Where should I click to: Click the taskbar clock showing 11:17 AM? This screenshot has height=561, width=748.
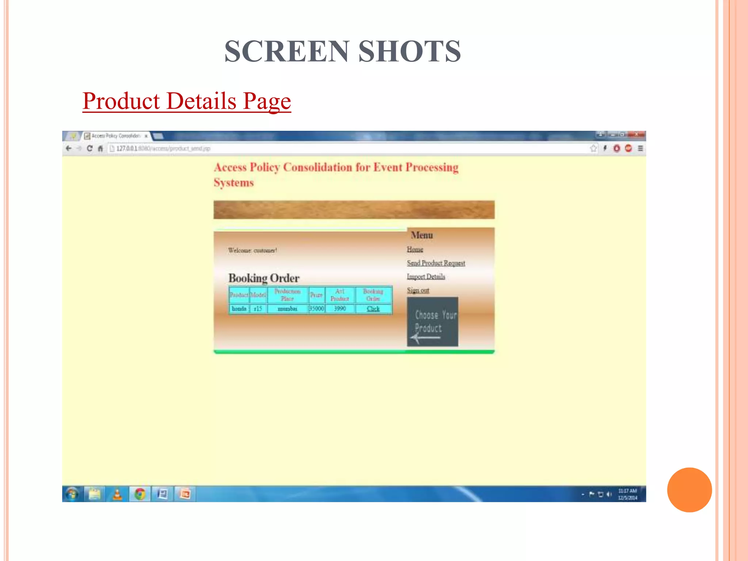point(627,494)
